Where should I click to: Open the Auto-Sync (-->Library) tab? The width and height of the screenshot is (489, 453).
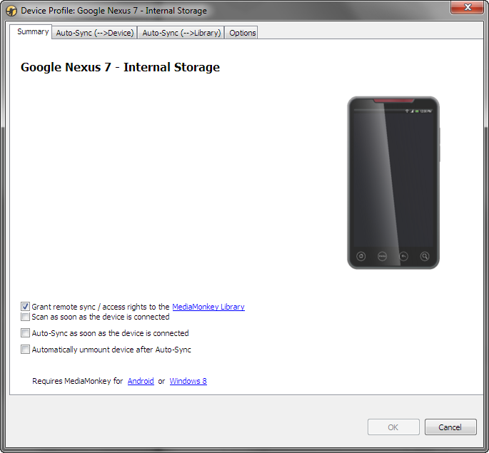(x=181, y=33)
